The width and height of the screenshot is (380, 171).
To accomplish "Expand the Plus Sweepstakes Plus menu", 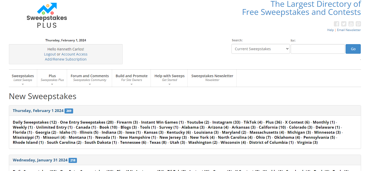I will click(x=52, y=78).
